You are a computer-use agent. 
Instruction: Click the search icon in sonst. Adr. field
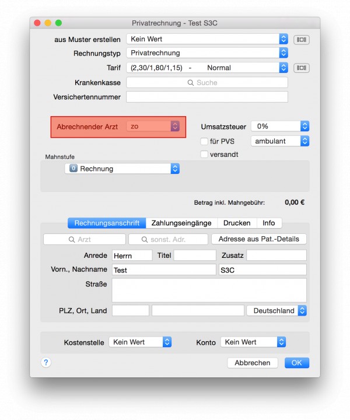pyautogui.click(x=145, y=240)
